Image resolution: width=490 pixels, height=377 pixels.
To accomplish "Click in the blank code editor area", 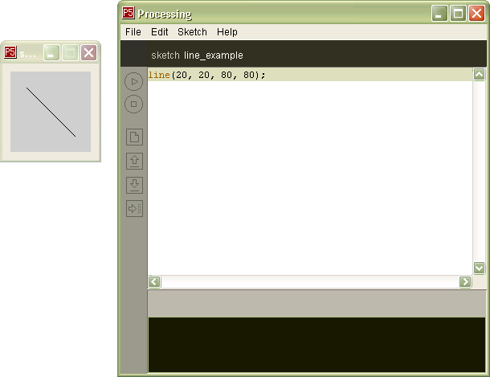I will point(310,178).
